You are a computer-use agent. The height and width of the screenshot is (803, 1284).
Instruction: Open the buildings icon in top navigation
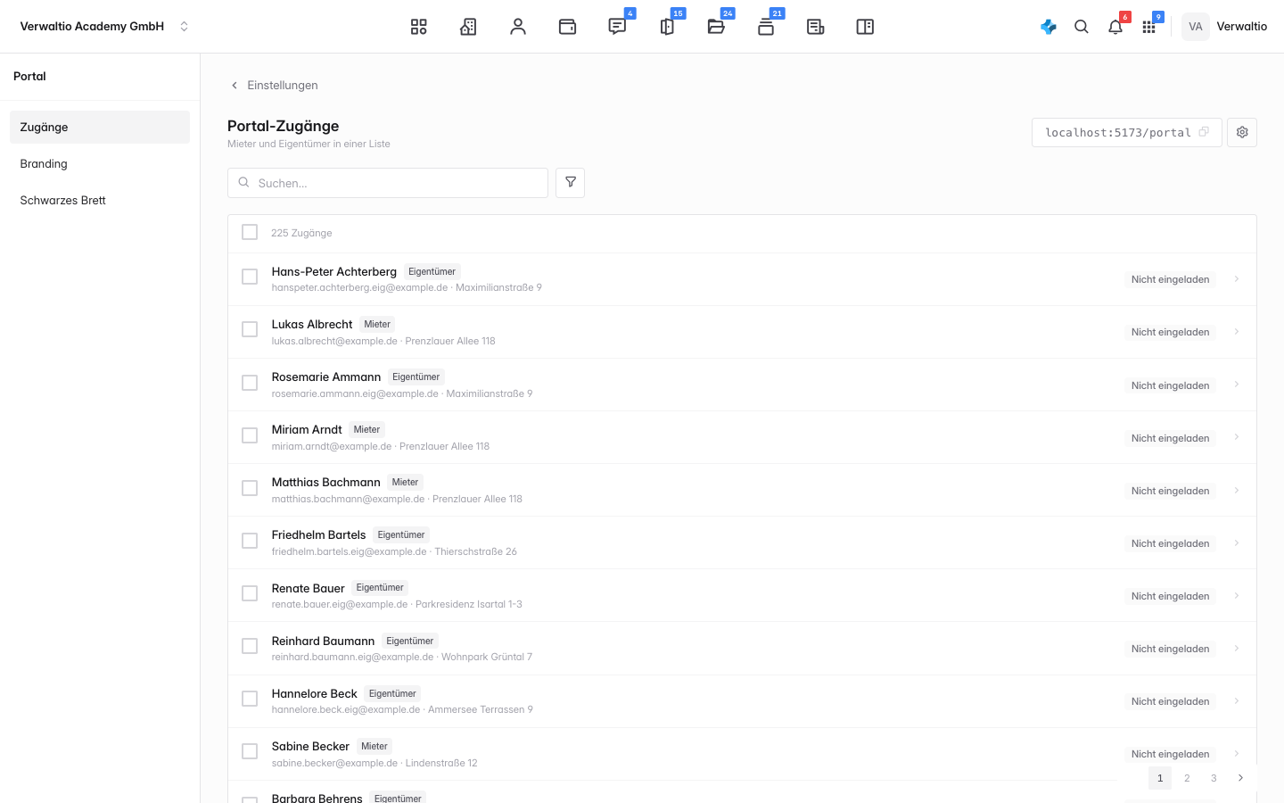coord(468,27)
